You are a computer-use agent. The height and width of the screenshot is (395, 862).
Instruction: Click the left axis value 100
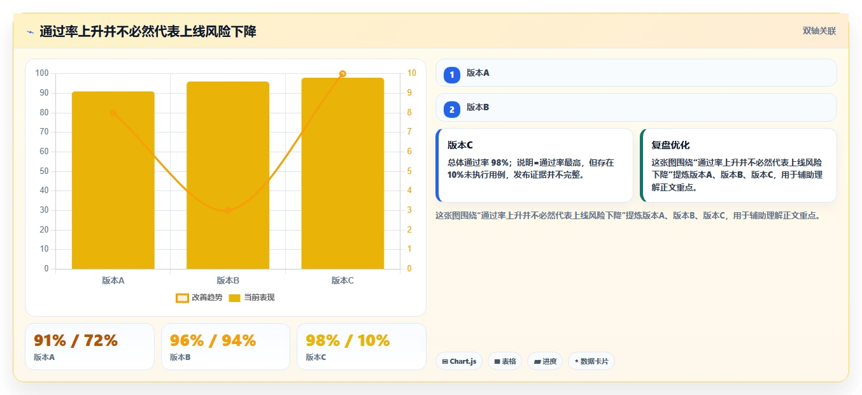(x=43, y=73)
